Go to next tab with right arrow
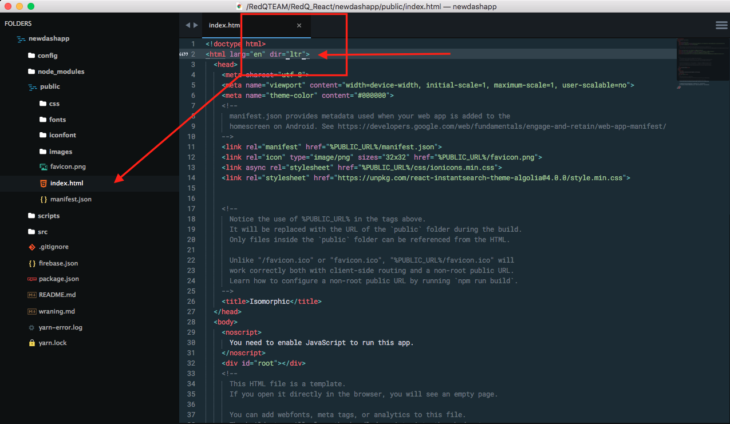730x424 pixels. tap(196, 25)
